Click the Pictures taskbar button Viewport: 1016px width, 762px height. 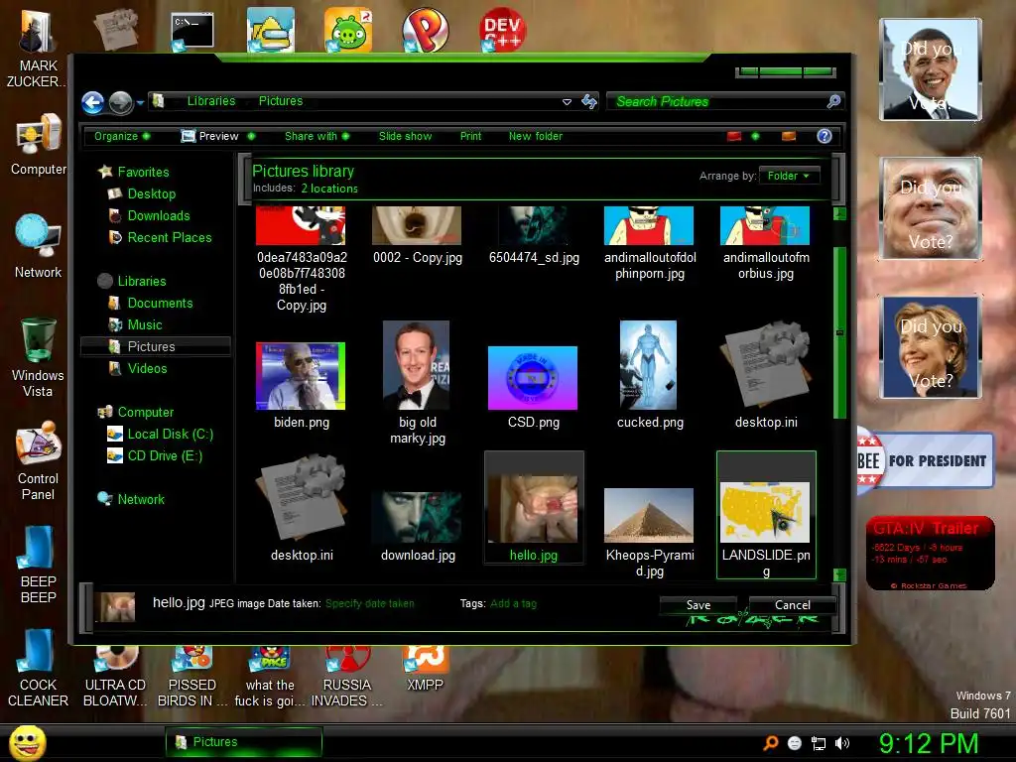tap(244, 742)
